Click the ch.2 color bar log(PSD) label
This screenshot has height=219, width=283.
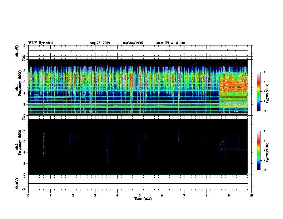tap(267, 152)
